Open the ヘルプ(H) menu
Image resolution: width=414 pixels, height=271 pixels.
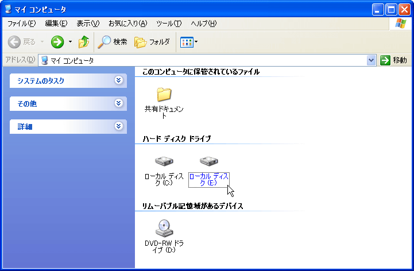tap(204, 24)
